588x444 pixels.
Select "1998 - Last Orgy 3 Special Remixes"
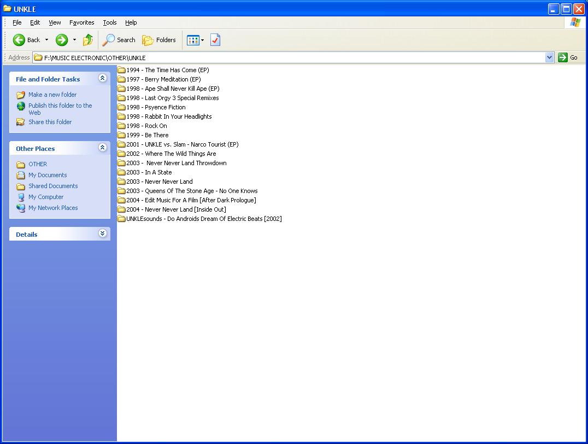(173, 98)
